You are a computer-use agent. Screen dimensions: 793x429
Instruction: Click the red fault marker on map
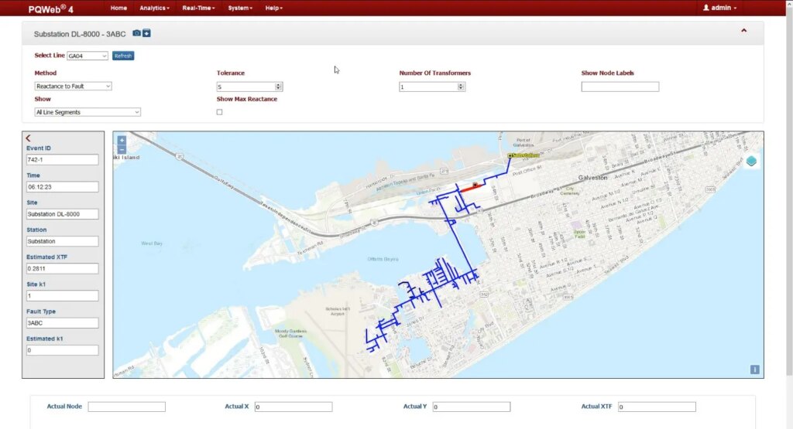pyautogui.click(x=475, y=186)
